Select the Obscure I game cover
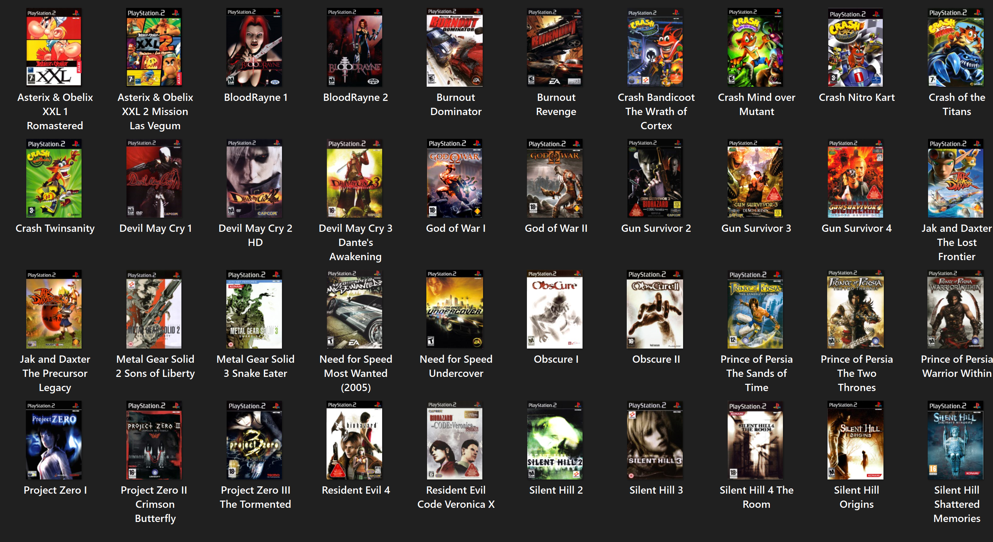993x542 pixels. pos(555,309)
